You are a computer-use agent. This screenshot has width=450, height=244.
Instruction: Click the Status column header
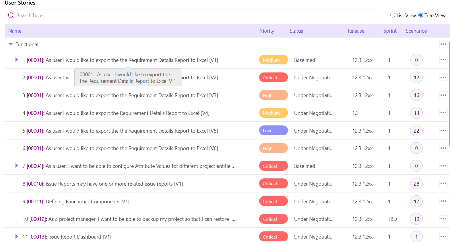tap(296, 31)
